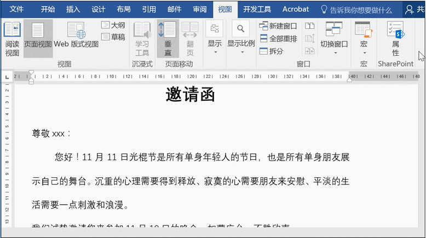Switch to Read Mode view (阅读视图)

click(12, 39)
